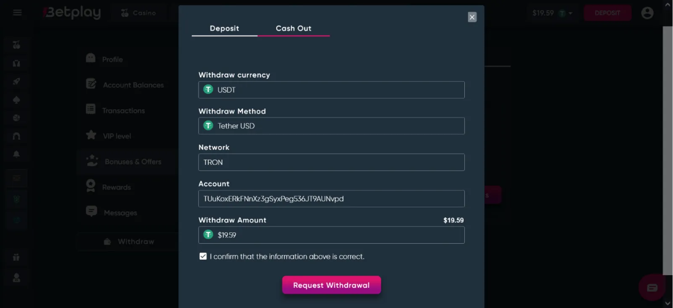Click the Messages speech icon
This screenshot has height=308, width=673.
(91, 211)
